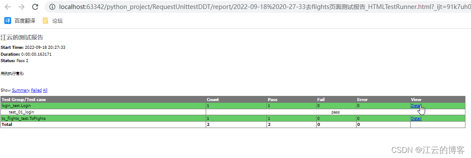
Task: Click the site info icon in address bar
Action: (52, 6)
